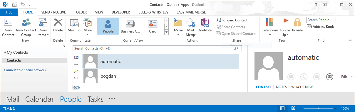Open the FILE tab
The width and height of the screenshot is (355, 112).
click(9, 12)
